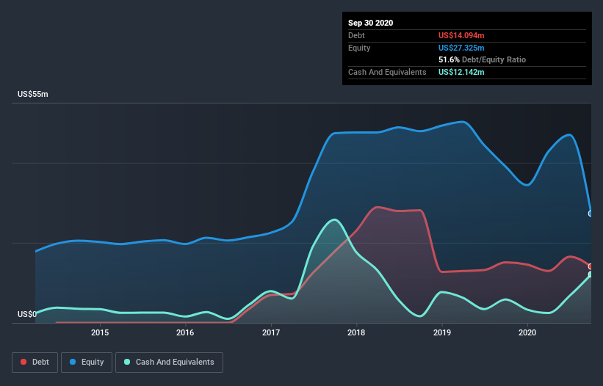The height and width of the screenshot is (386, 603).
Task: Click the Debt label in tooltip
Action: click(356, 35)
